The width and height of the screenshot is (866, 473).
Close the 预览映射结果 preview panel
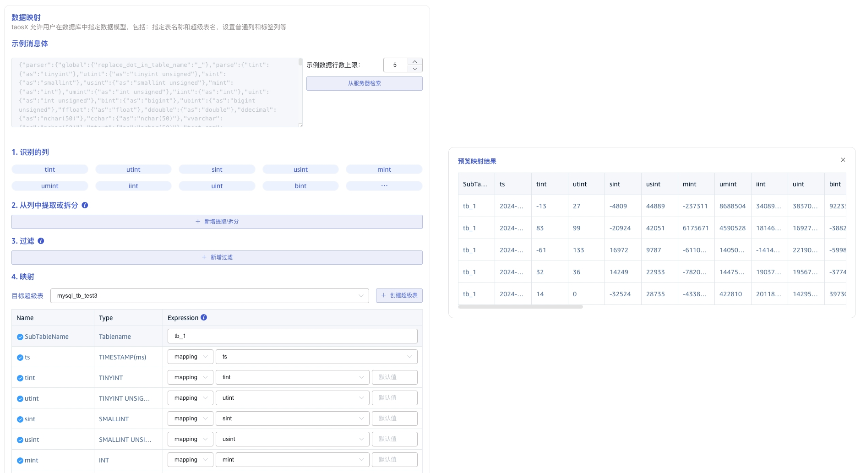(x=843, y=160)
